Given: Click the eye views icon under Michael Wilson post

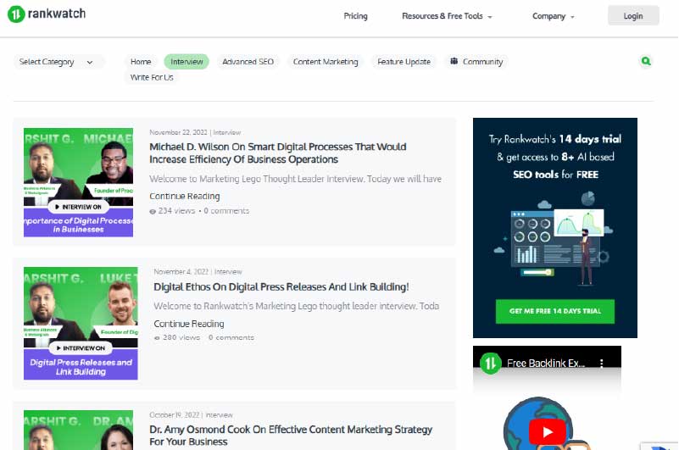Looking at the screenshot, I should tap(153, 211).
